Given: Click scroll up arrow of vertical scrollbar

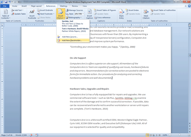Looking at the screenshot, I should (x=190, y=28).
